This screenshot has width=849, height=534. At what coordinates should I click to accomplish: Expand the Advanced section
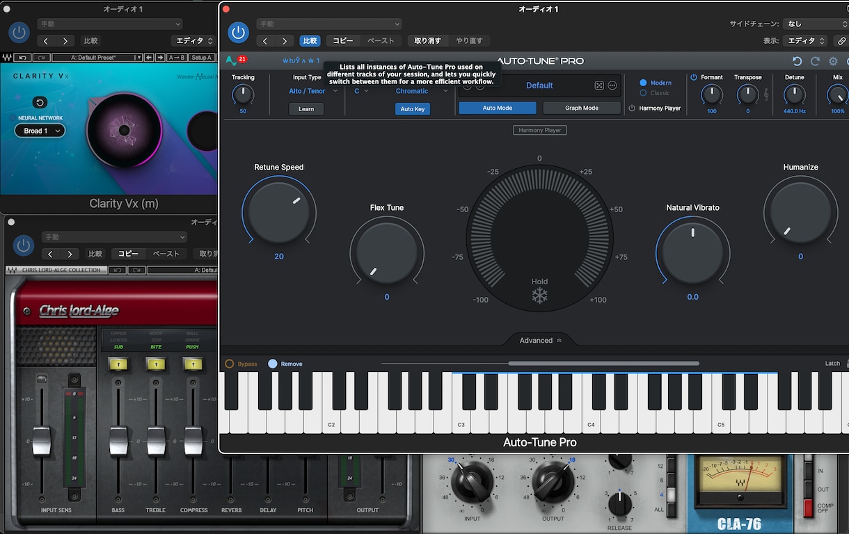coord(540,341)
